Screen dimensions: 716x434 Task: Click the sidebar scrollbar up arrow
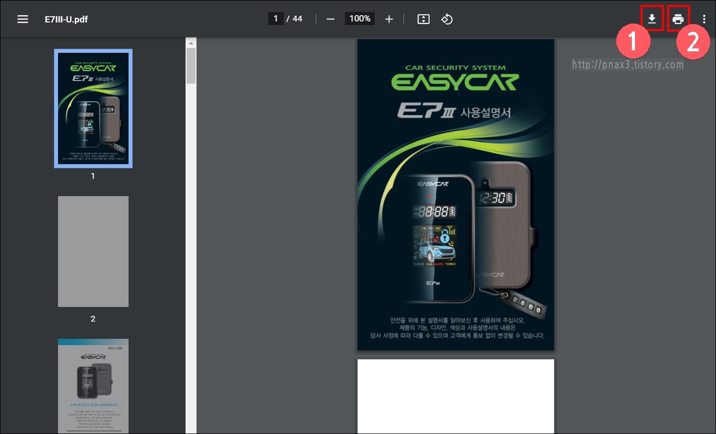tap(191, 43)
